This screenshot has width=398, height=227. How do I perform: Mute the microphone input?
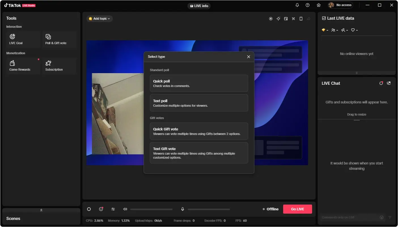tap(183, 209)
